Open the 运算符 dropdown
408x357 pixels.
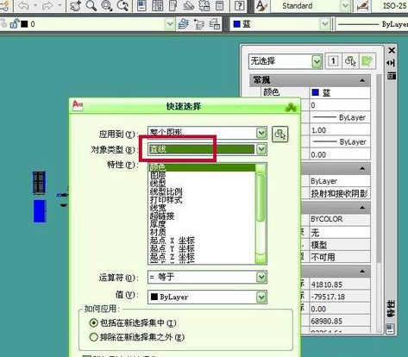261,277
